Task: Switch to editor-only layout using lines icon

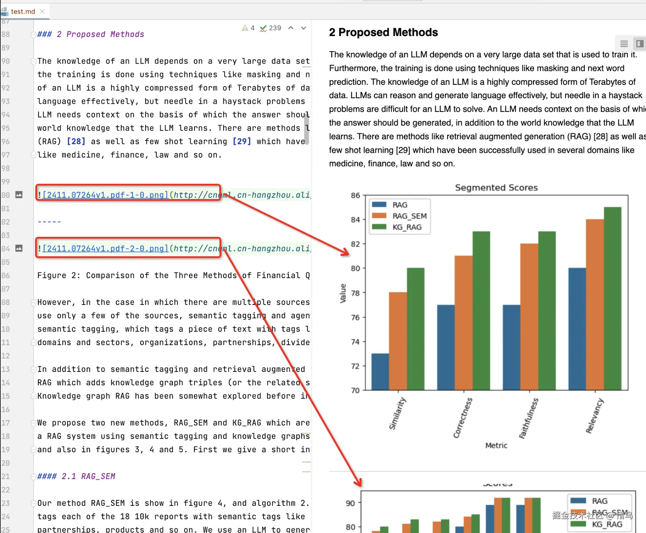Action: click(624, 44)
